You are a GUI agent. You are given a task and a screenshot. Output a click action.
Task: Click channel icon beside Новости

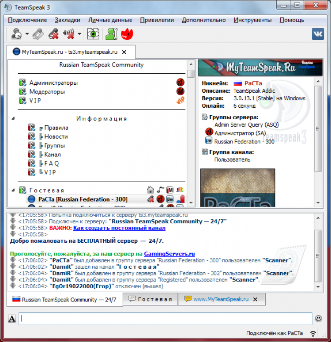pos(31,136)
